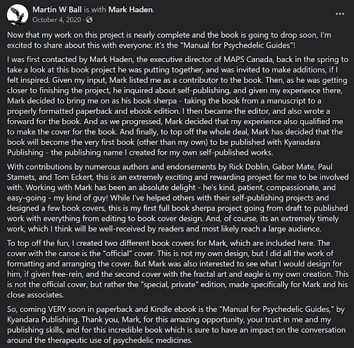The image size is (354, 348).
Task: Click the paragraph beginning "To top off the fun"
Action: tap(178, 269)
